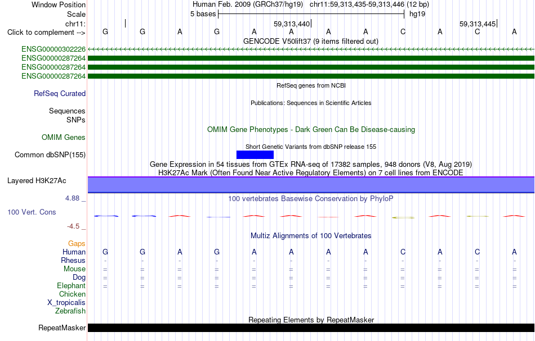This screenshot has width=535, height=341.
Task: Click the Layered H3K27Ac track label
Action: click(37, 181)
